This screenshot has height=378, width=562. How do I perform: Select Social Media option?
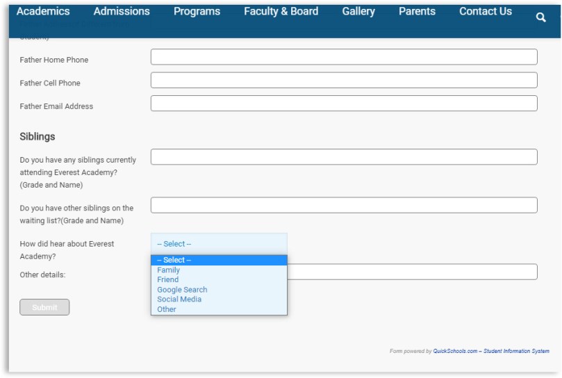tap(179, 299)
